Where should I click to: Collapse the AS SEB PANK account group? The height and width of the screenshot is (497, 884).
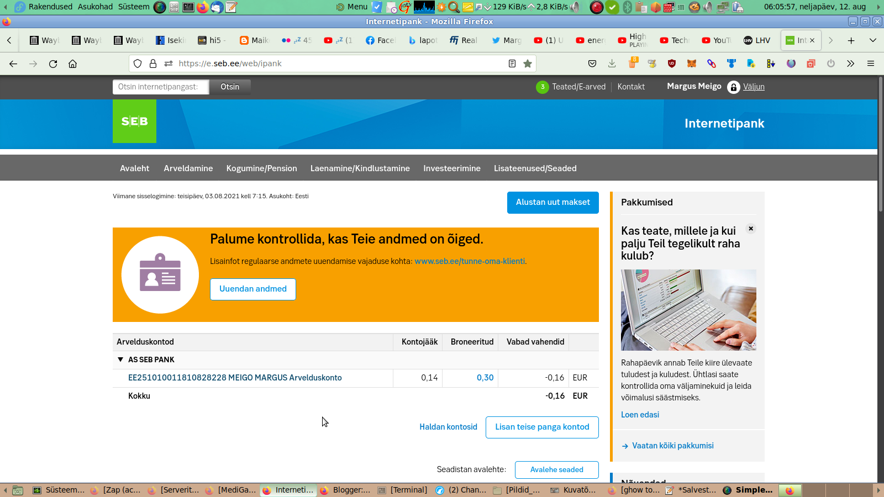point(120,359)
